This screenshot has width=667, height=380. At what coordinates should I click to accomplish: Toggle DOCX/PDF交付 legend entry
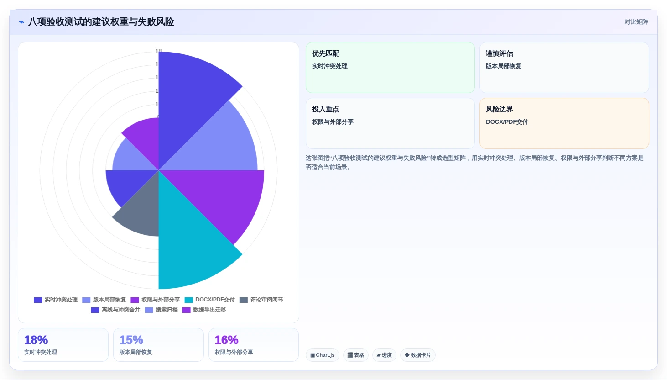(209, 300)
